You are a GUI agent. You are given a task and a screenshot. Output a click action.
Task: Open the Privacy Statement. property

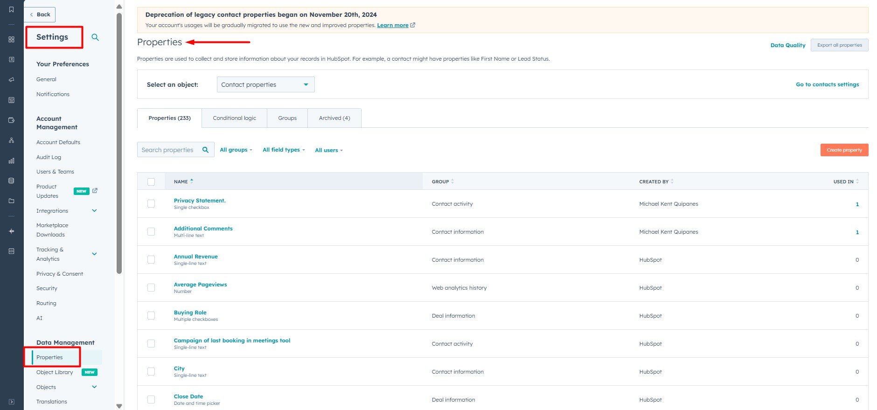click(200, 201)
